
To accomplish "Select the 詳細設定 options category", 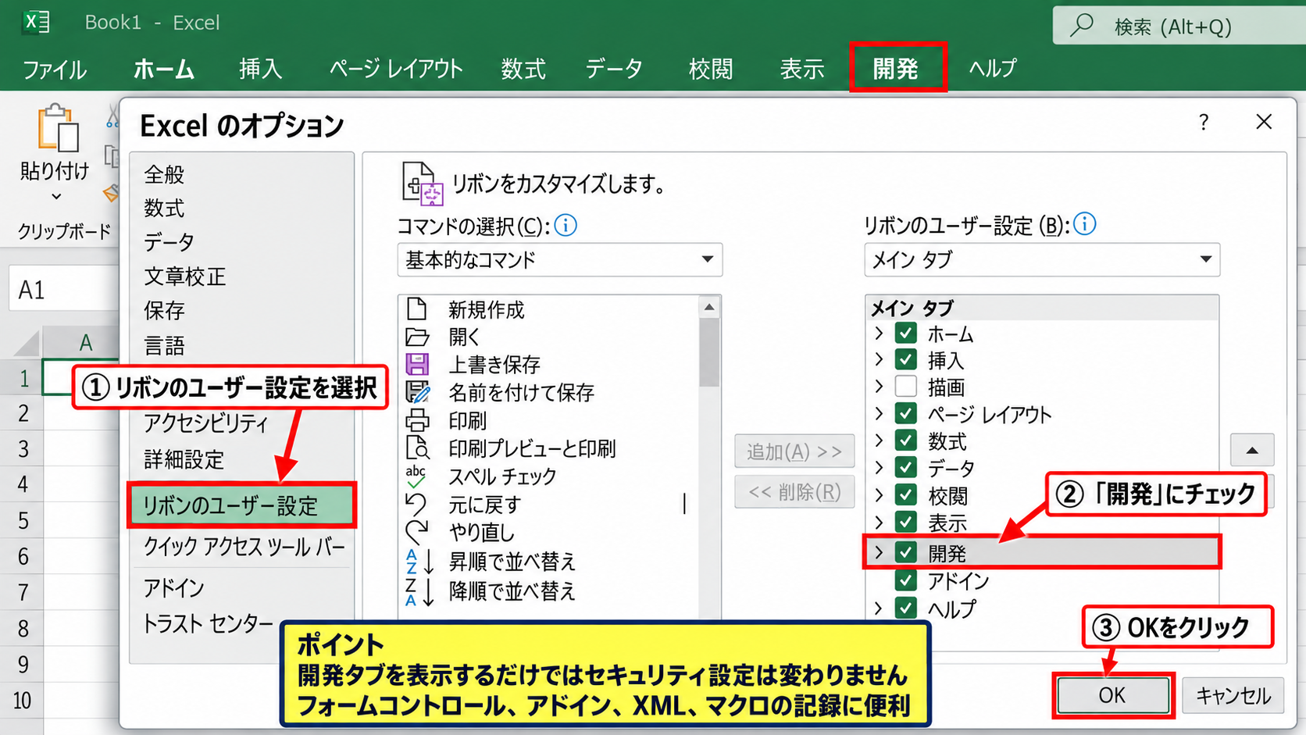I will pos(184,459).
